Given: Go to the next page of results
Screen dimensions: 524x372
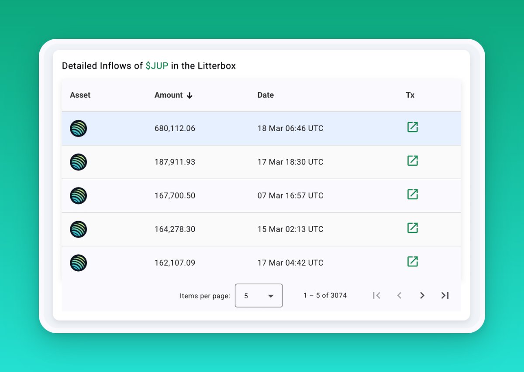Looking at the screenshot, I should pyautogui.click(x=422, y=295).
